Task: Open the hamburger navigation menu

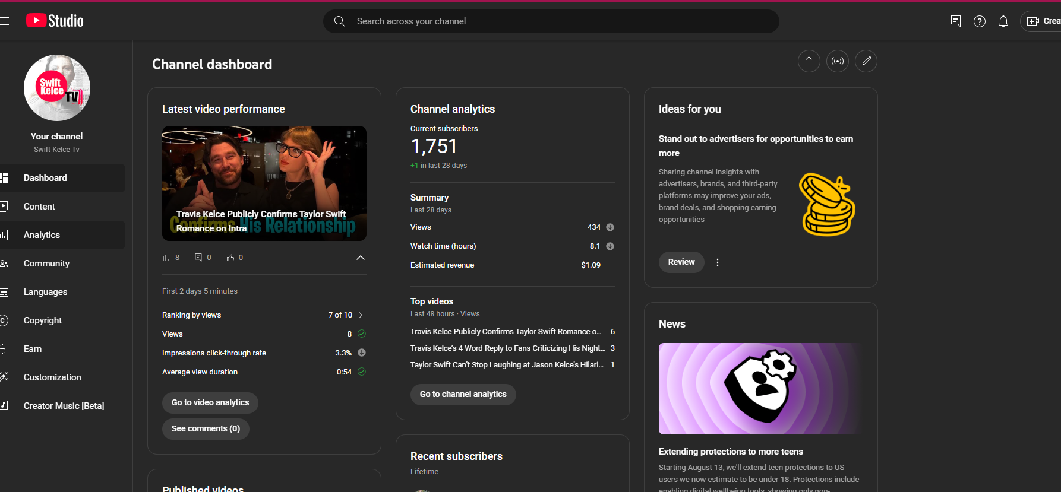Action: point(4,21)
